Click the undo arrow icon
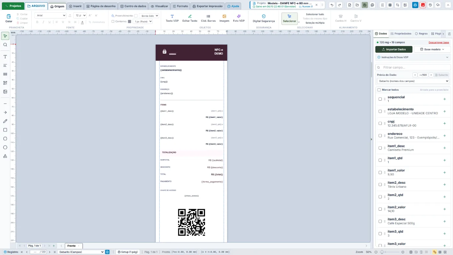453x255 pixels. pyautogui.click(x=332, y=5)
